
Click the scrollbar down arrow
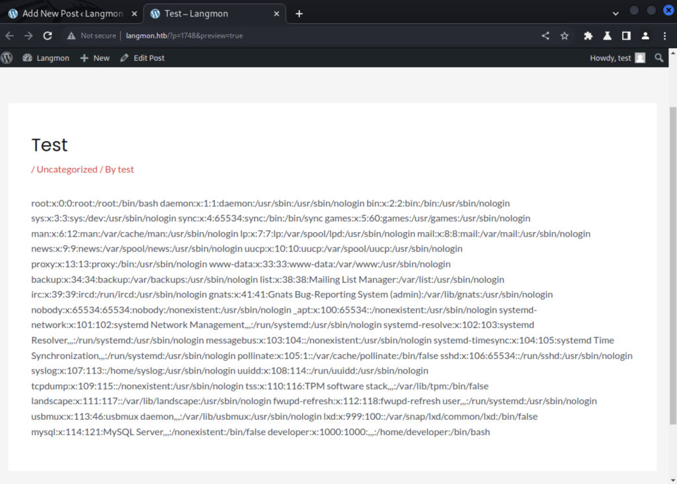[672, 480]
